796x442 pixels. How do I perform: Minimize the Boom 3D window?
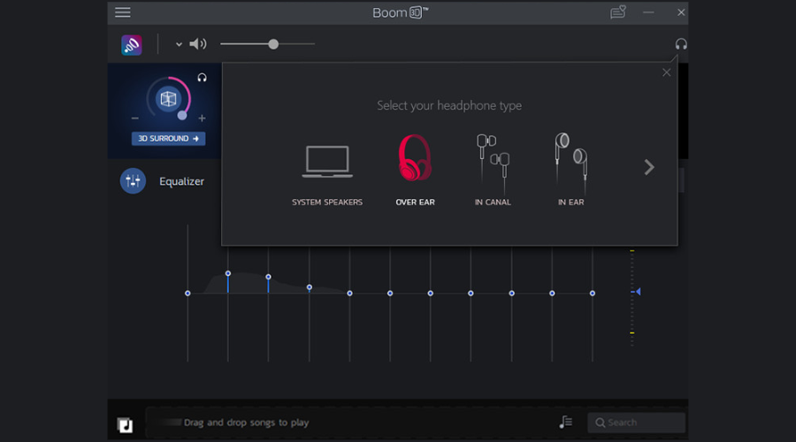tap(648, 12)
